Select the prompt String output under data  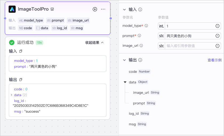coord(144,103)
